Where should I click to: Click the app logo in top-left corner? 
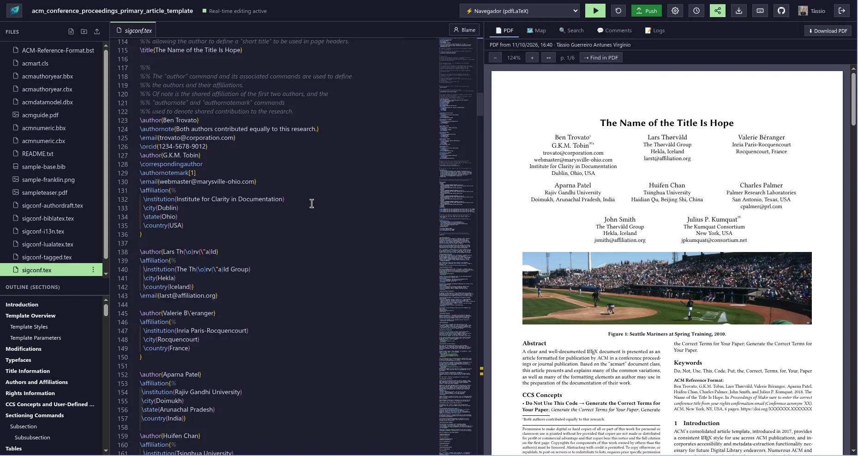coord(15,11)
